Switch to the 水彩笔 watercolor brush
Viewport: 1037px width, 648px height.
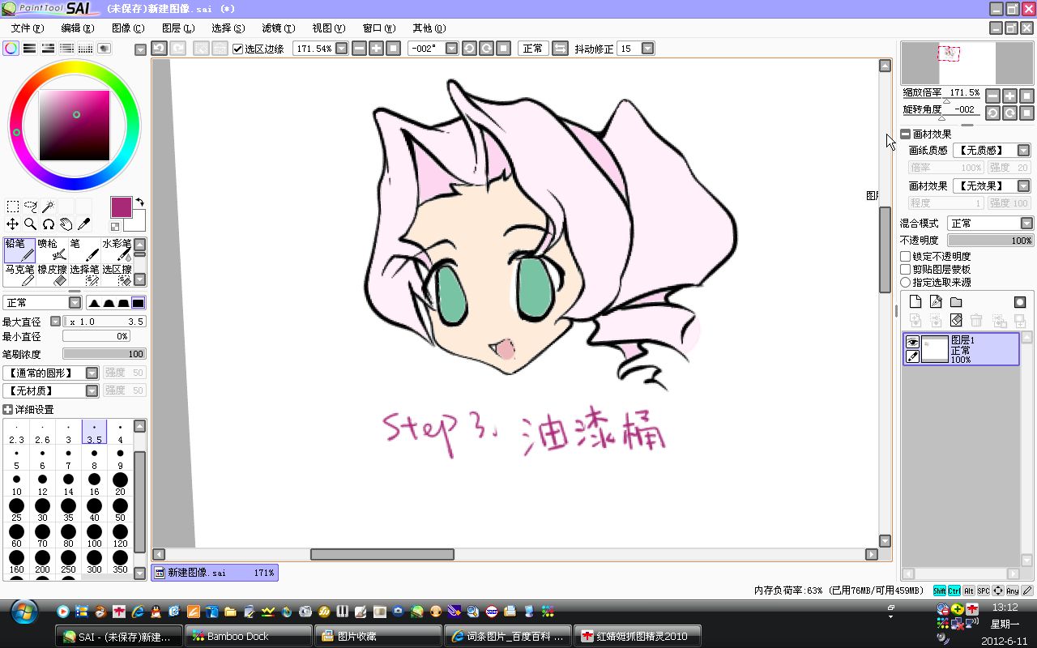(x=117, y=249)
